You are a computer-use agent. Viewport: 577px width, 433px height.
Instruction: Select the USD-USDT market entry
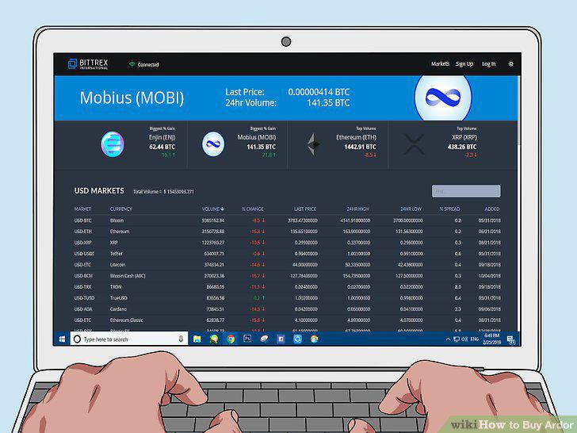click(x=84, y=254)
